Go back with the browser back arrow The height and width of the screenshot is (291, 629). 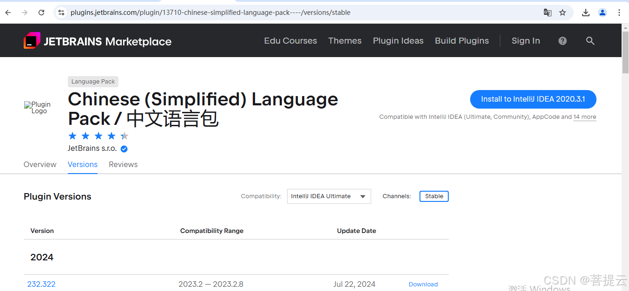(8, 13)
